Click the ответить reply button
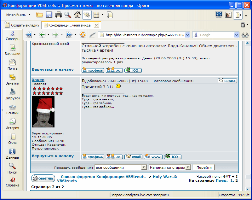 [43, 179]
